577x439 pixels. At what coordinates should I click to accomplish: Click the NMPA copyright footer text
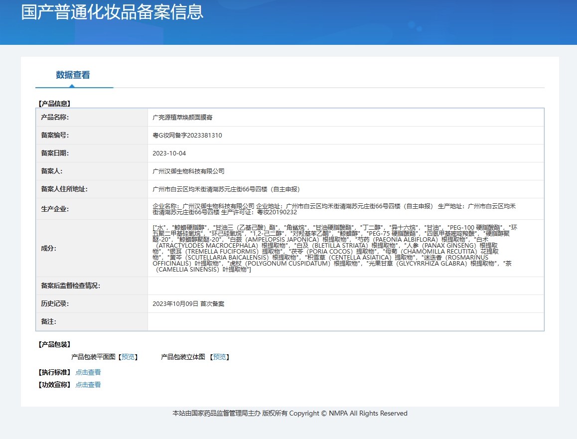coord(289,413)
